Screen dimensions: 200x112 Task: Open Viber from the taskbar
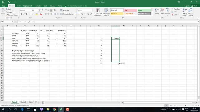tap(42, 109)
